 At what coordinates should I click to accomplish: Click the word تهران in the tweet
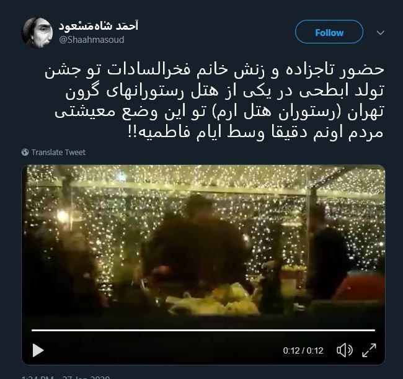pyautogui.click(x=366, y=112)
